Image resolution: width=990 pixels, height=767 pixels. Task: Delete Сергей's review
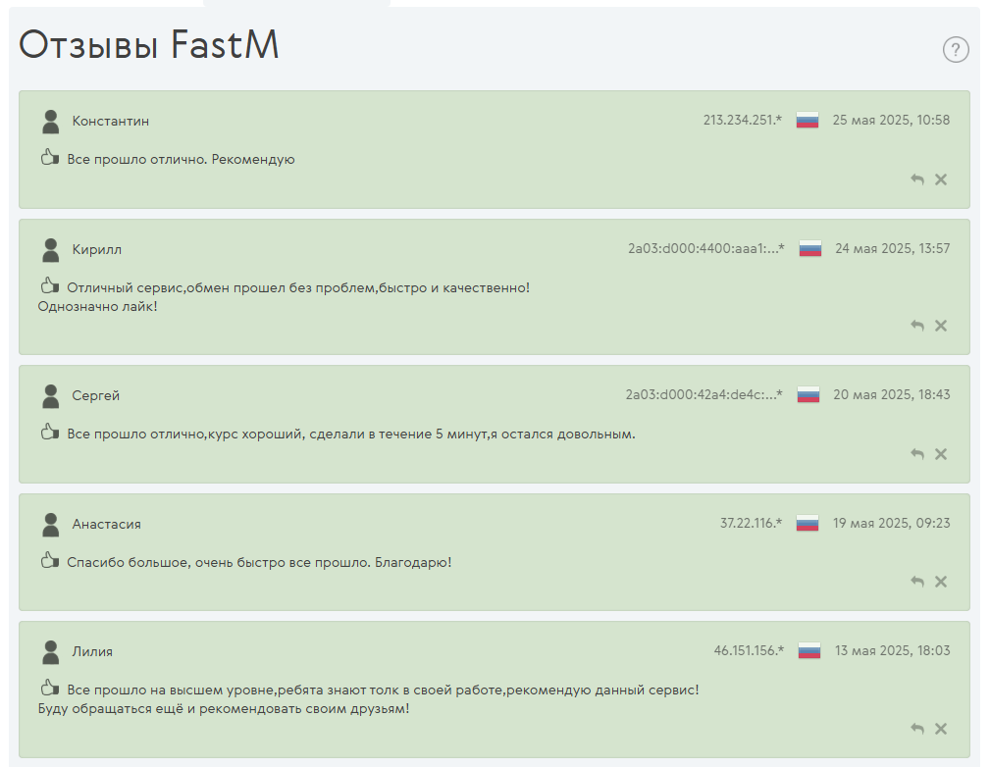pyautogui.click(x=941, y=454)
